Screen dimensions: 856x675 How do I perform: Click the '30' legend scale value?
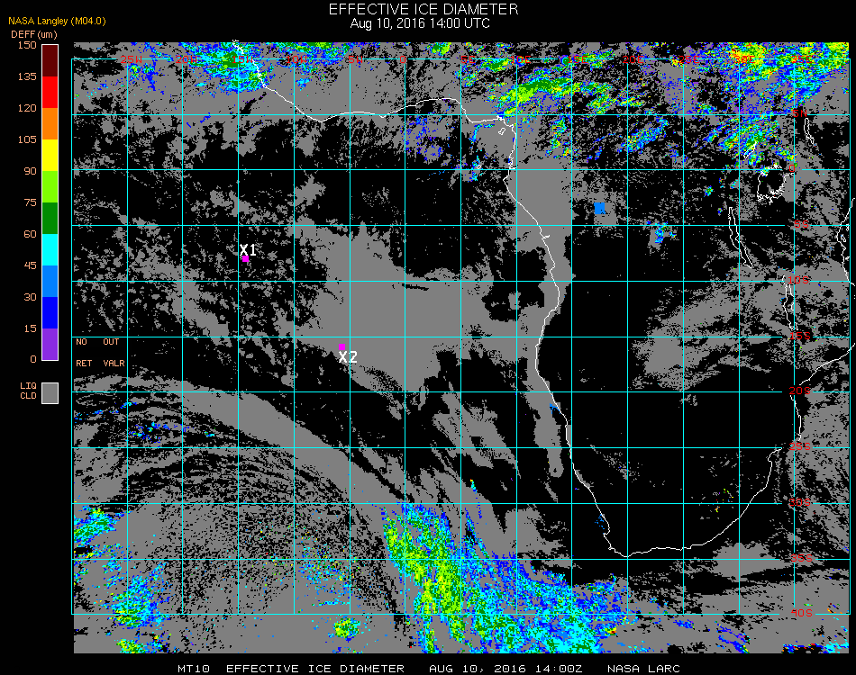[x=30, y=297]
